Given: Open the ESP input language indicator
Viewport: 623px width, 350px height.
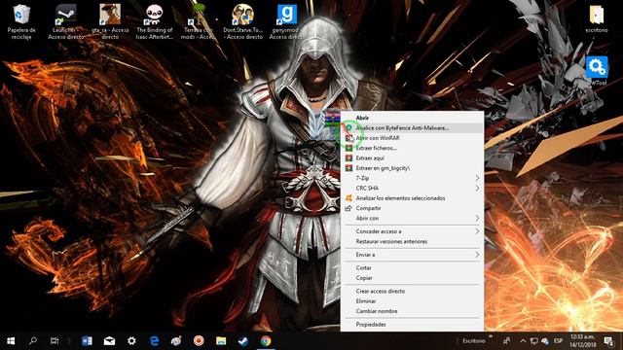Looking at the screenshot, I should tap(558, 341).
